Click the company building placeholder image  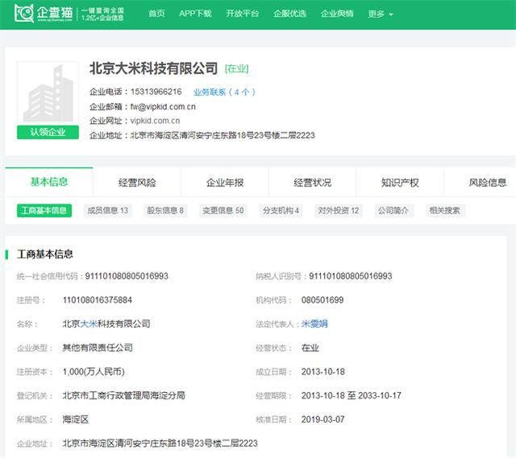[48, 93]
